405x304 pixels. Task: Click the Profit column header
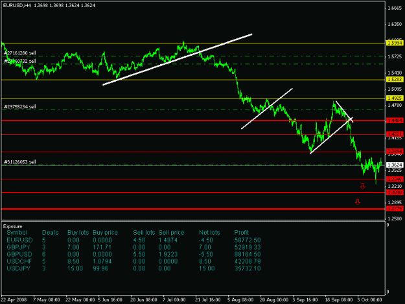tap(242, 233)
